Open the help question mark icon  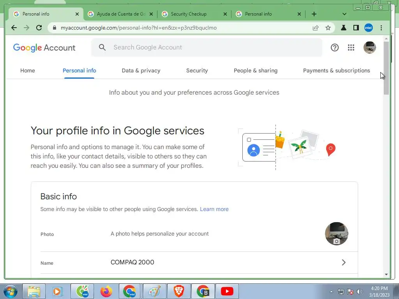click(335, 47)
